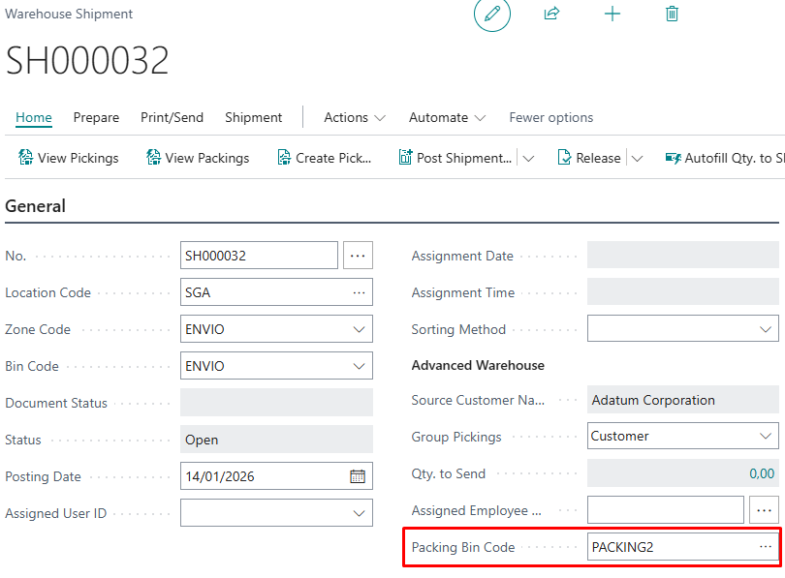
Task: Click the Packing Bin Code lookup ellipsis
Action: tap(766, 547)
